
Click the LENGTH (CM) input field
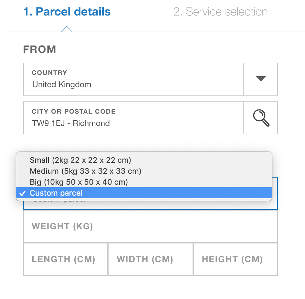65,259
